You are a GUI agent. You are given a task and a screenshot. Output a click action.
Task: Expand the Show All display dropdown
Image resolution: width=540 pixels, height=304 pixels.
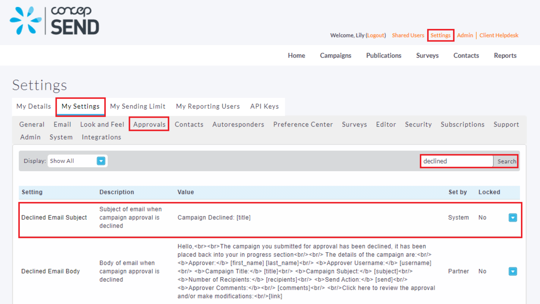coord(101,161)
